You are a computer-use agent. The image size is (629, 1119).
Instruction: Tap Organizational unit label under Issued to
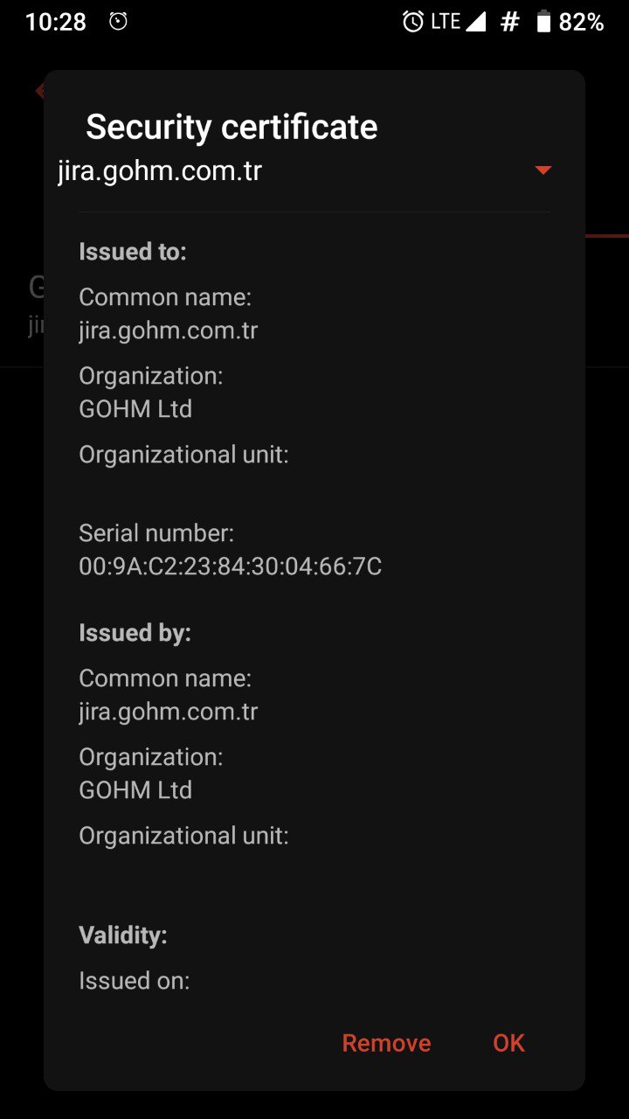[x=183, y=455]
